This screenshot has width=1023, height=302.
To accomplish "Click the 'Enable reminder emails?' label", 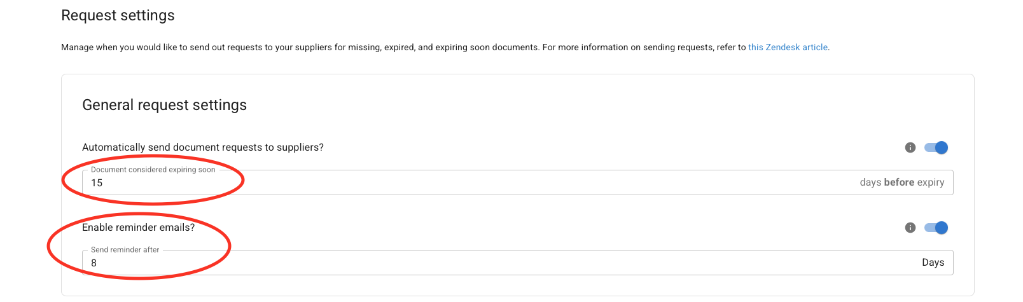I will point(138,228).
